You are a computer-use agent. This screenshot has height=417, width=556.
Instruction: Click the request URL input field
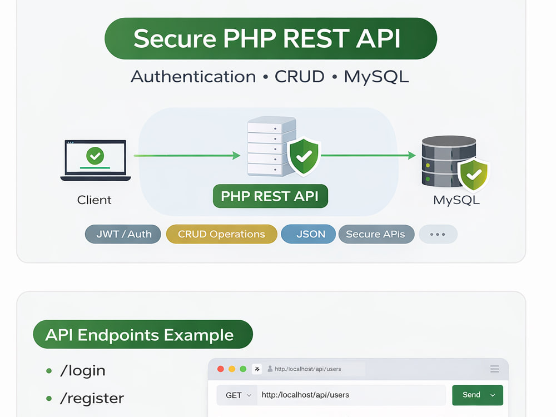tap(351, 395)
